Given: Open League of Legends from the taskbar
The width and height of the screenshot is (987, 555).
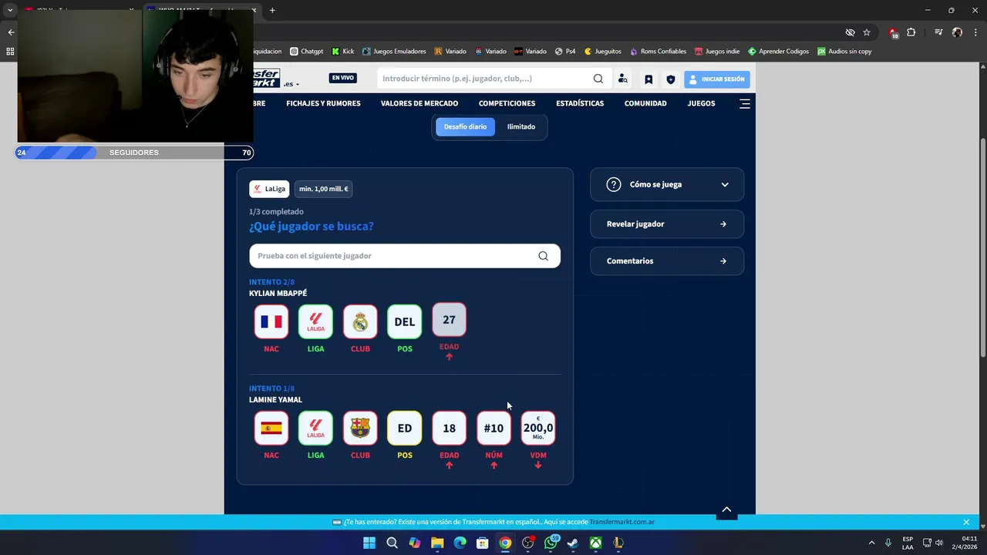Looking at the screenshot, I should pyautogui.click(x=618, y=543).
